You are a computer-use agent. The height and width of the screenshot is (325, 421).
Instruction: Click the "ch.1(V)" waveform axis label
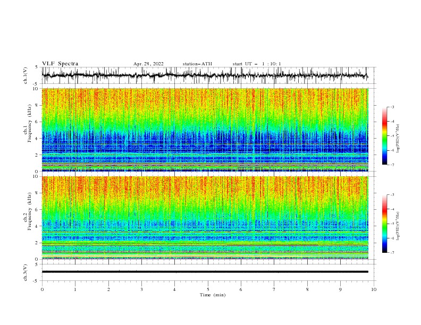point(26,75)
